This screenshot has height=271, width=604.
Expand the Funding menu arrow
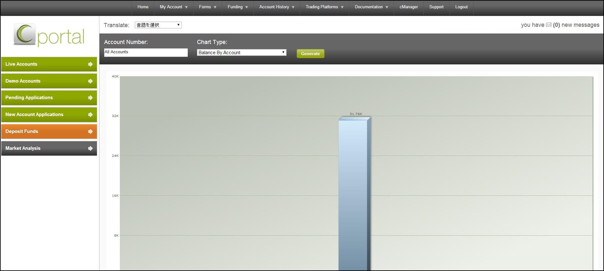pyautogui.click(x=247, y=7)
